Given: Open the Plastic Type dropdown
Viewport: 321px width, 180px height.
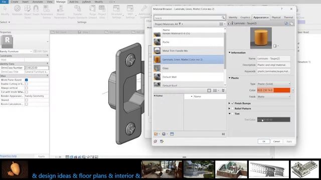Looking at the screenshot, I should 274,84.
